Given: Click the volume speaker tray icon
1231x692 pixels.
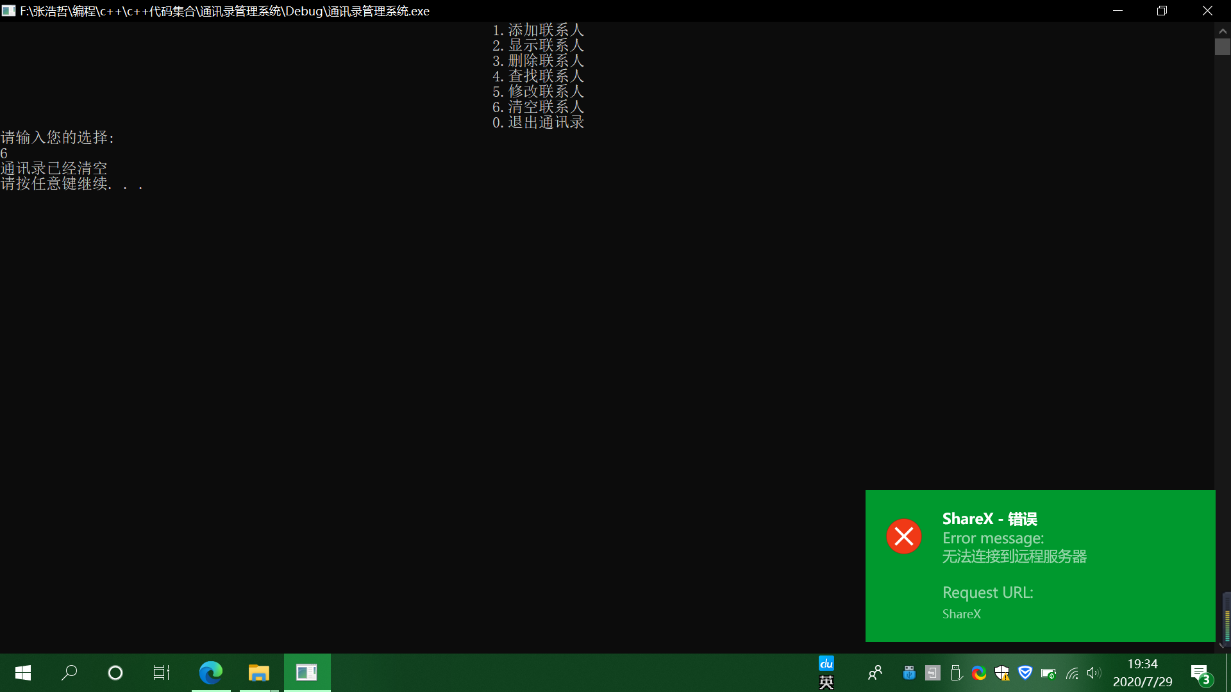Looking at the screenshot, I should coord(1094,673).
